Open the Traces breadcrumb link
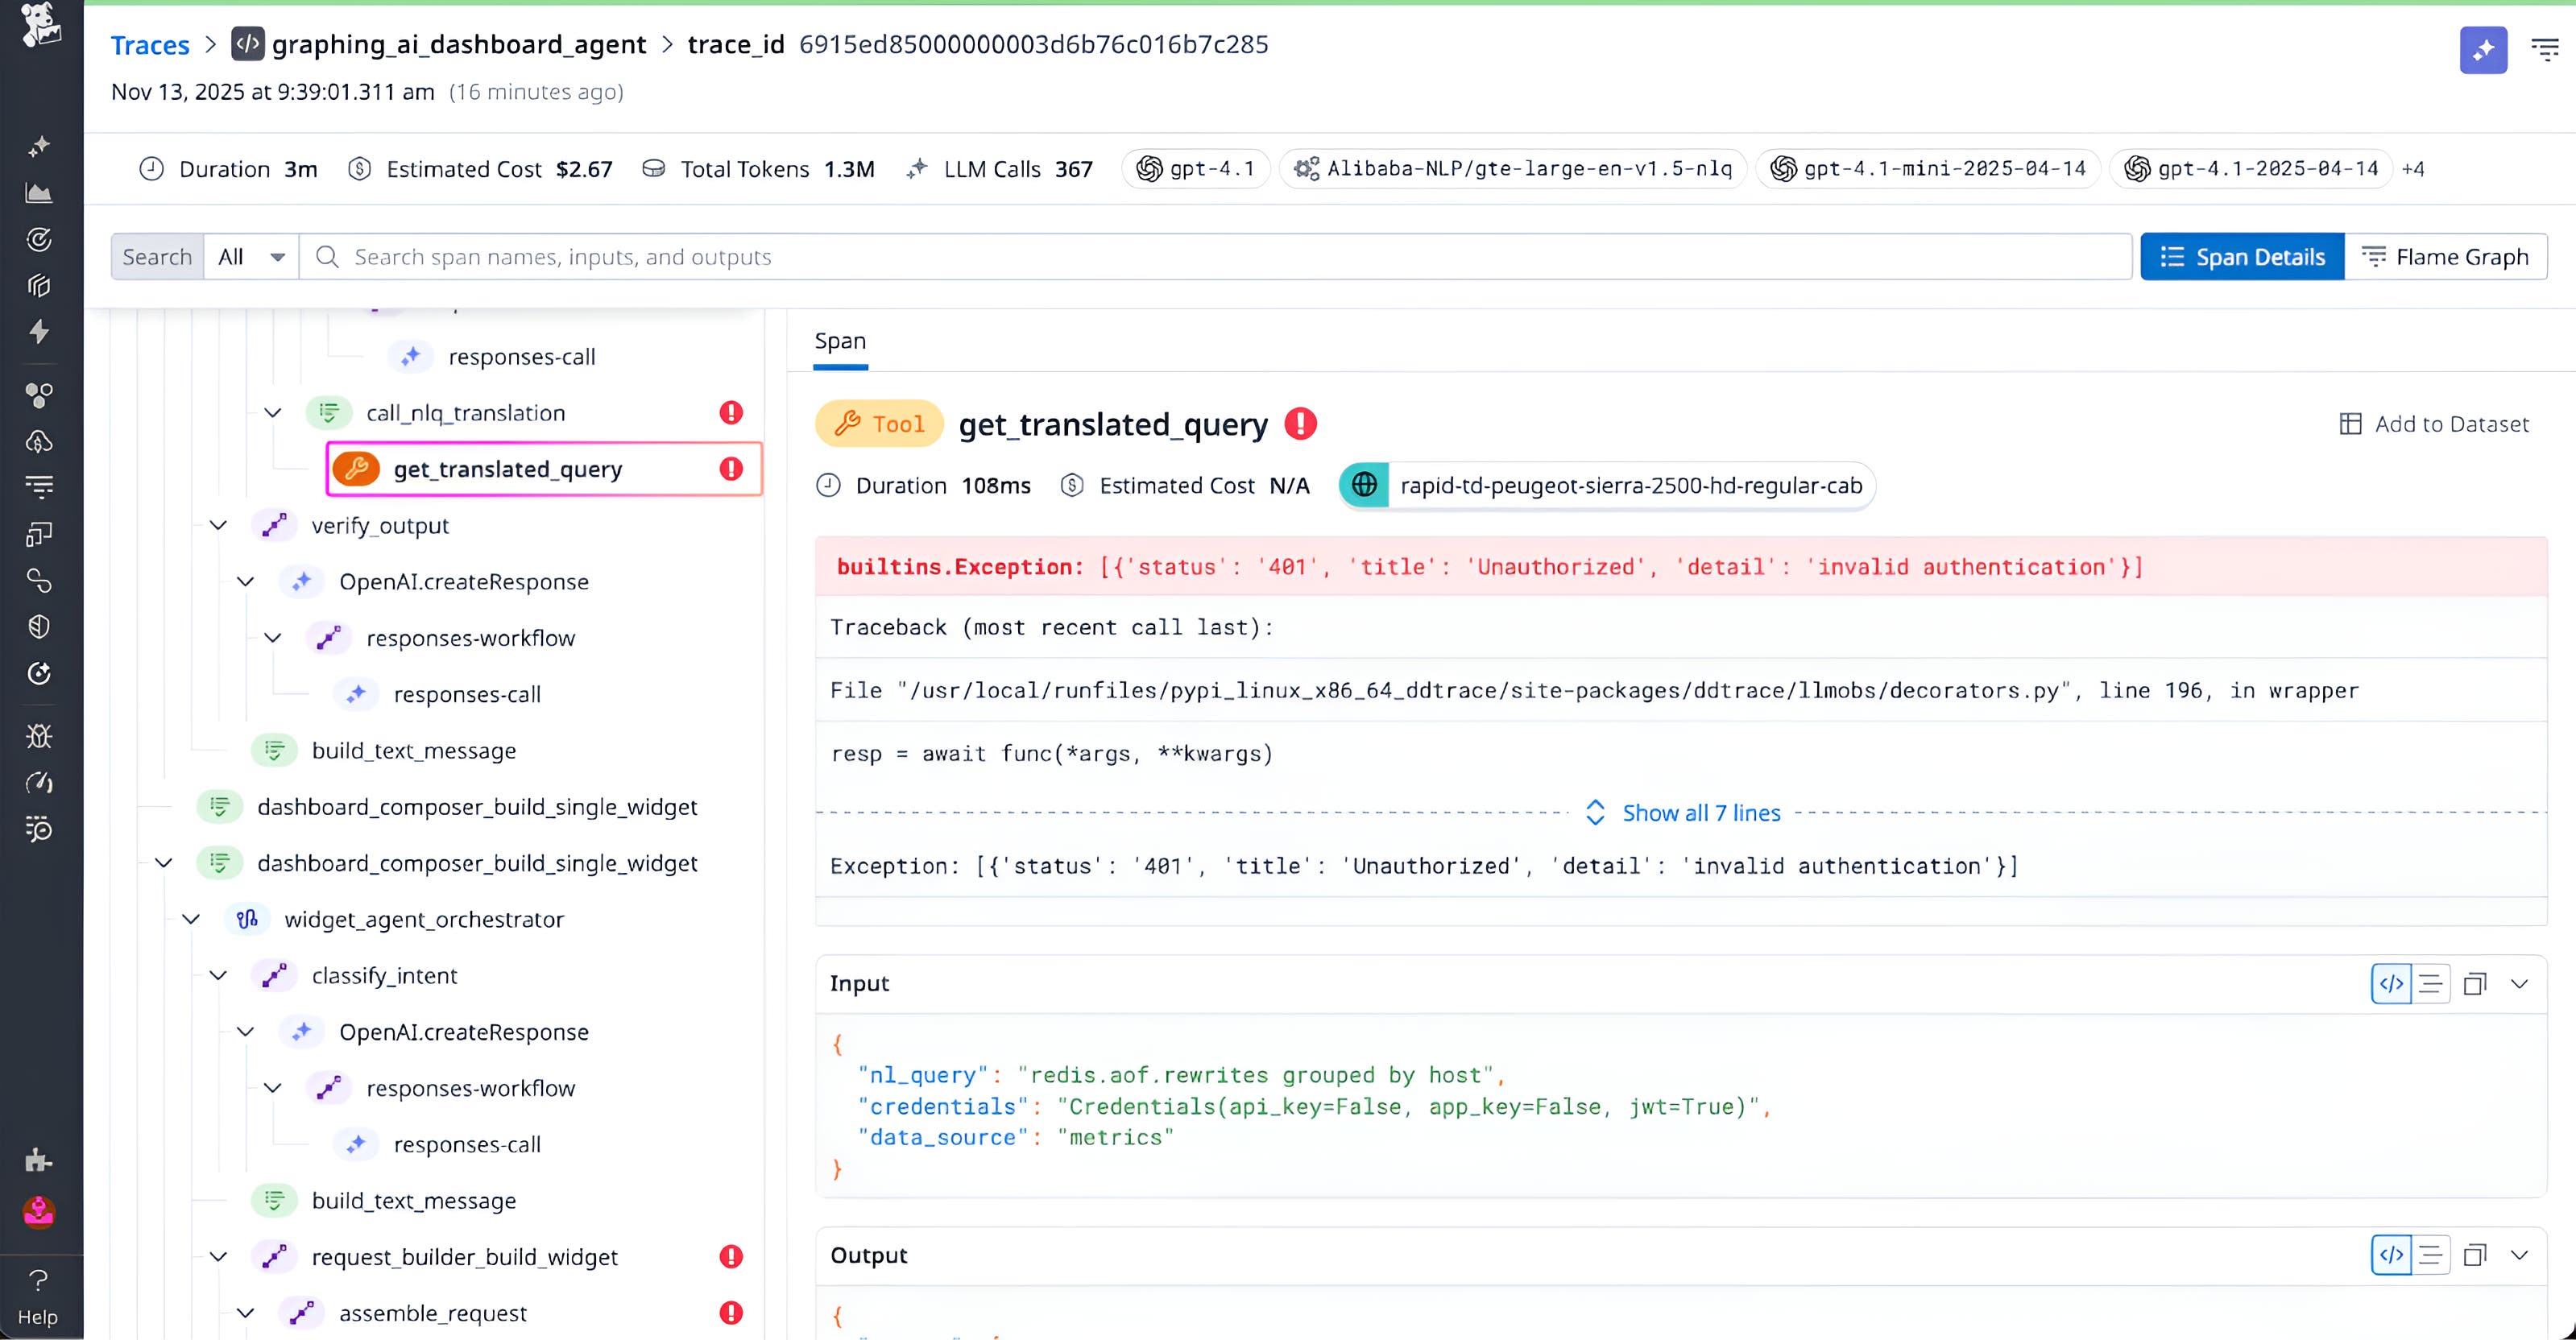This screenshot has width=2576, height=1340. coord(150,44)
